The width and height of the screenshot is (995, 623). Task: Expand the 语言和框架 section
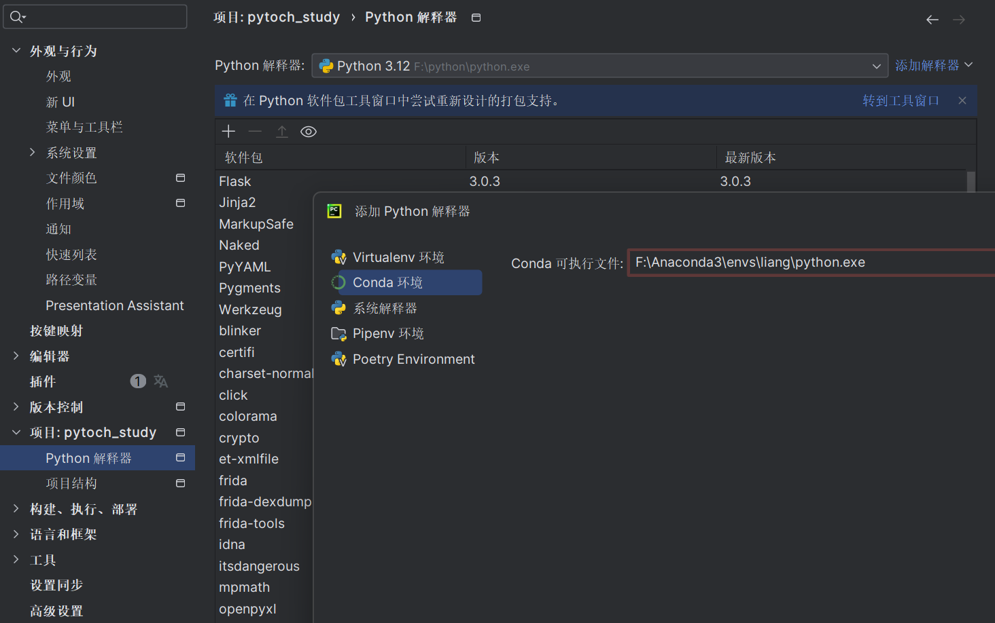[x=16, y=534]
